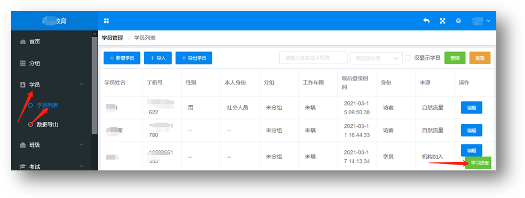Click the 分组 grid icon in sidebar

point(23,63)
